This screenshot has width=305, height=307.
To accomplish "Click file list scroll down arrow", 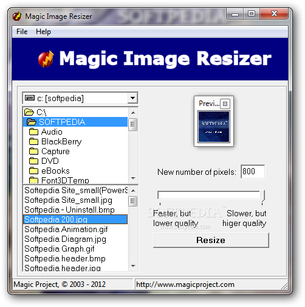I will click(x=133, y=266).
